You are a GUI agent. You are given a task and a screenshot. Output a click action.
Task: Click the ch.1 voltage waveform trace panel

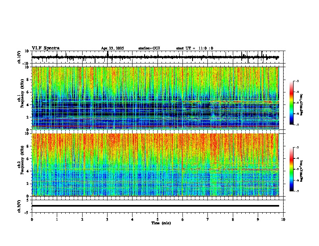157,57
